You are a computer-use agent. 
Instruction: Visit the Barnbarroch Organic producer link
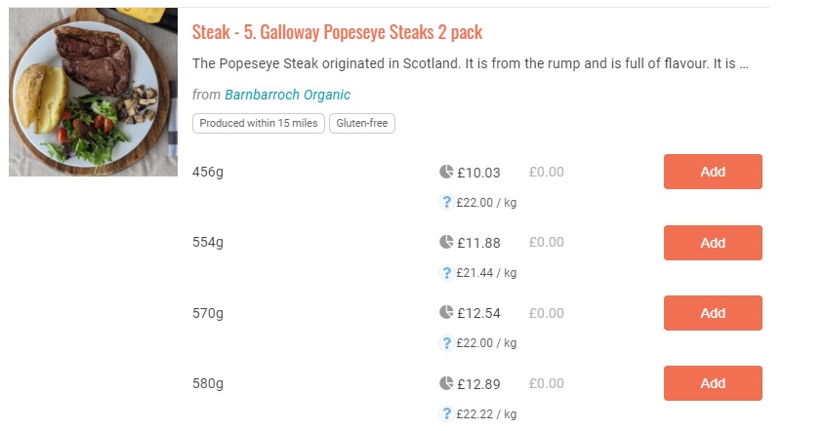(287, 95)
